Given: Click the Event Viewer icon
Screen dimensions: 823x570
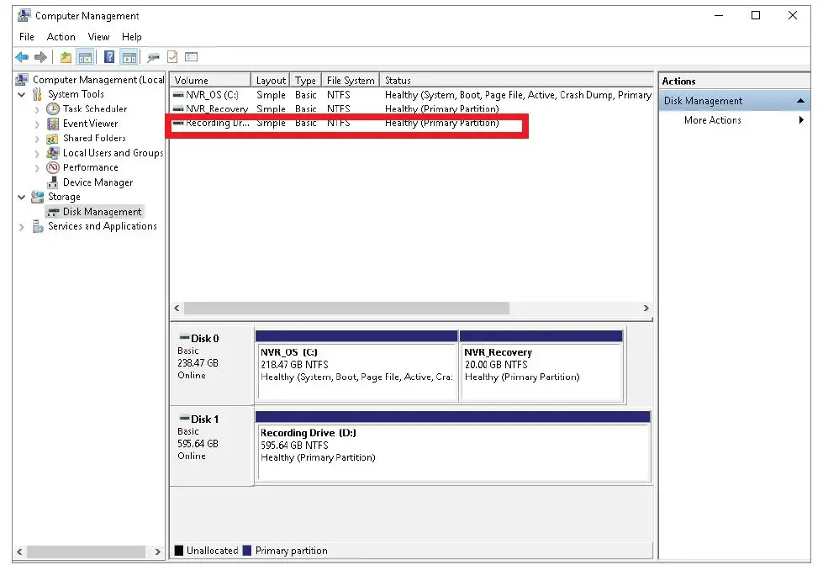Looking at the screenshot, I should [x=53, y=124].
